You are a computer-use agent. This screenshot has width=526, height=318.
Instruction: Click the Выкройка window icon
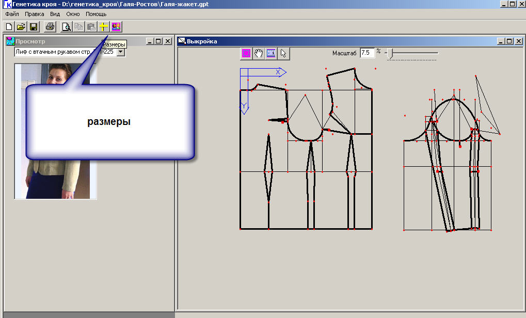(182, 41)
